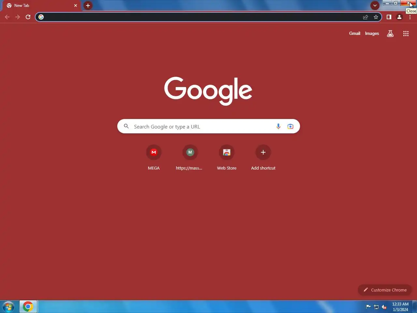Start voice search with the microphone
The height and width of the screenshot is (313, 417).
278,127
